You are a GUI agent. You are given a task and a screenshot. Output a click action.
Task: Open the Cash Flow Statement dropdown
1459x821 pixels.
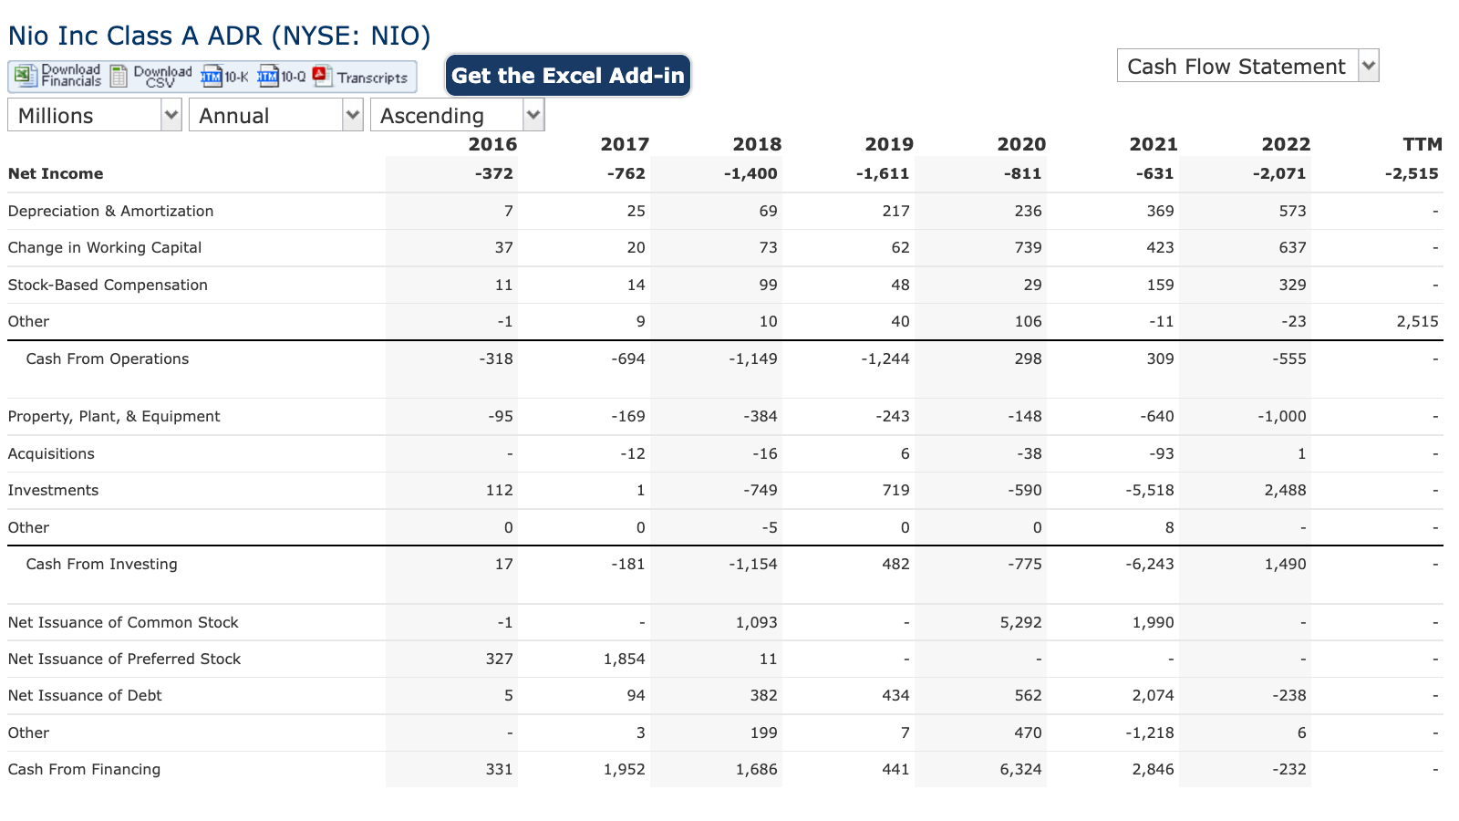1247,66
